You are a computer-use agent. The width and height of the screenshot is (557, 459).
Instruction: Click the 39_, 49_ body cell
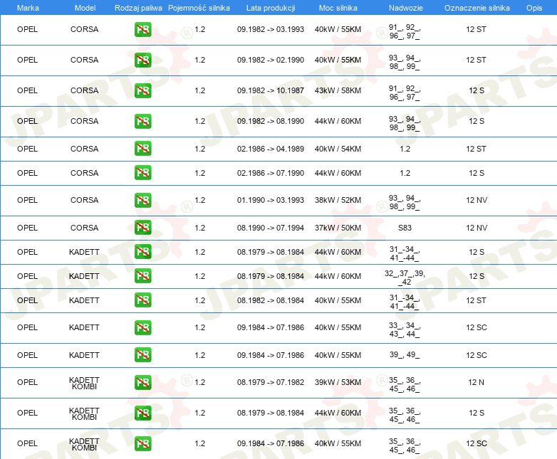tap(405, 354)
